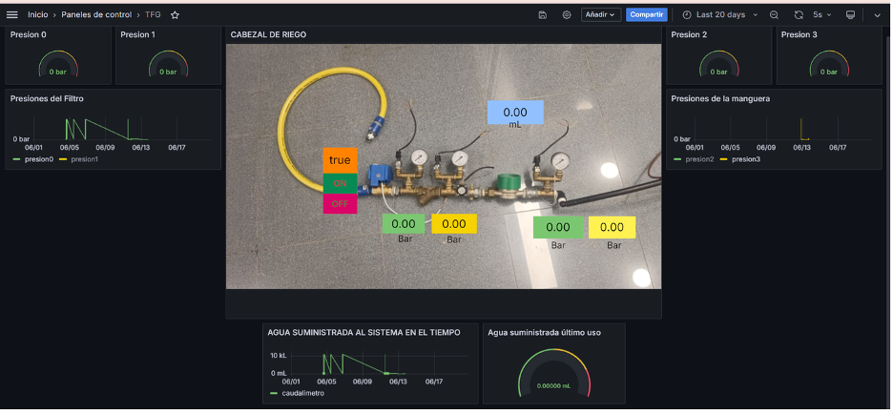Click the zoom out time range icon
Screen dimensions: 893x414
pos(774,15)
